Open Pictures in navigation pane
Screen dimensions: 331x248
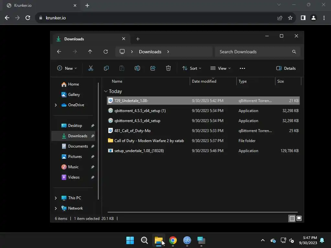[75, 157]
